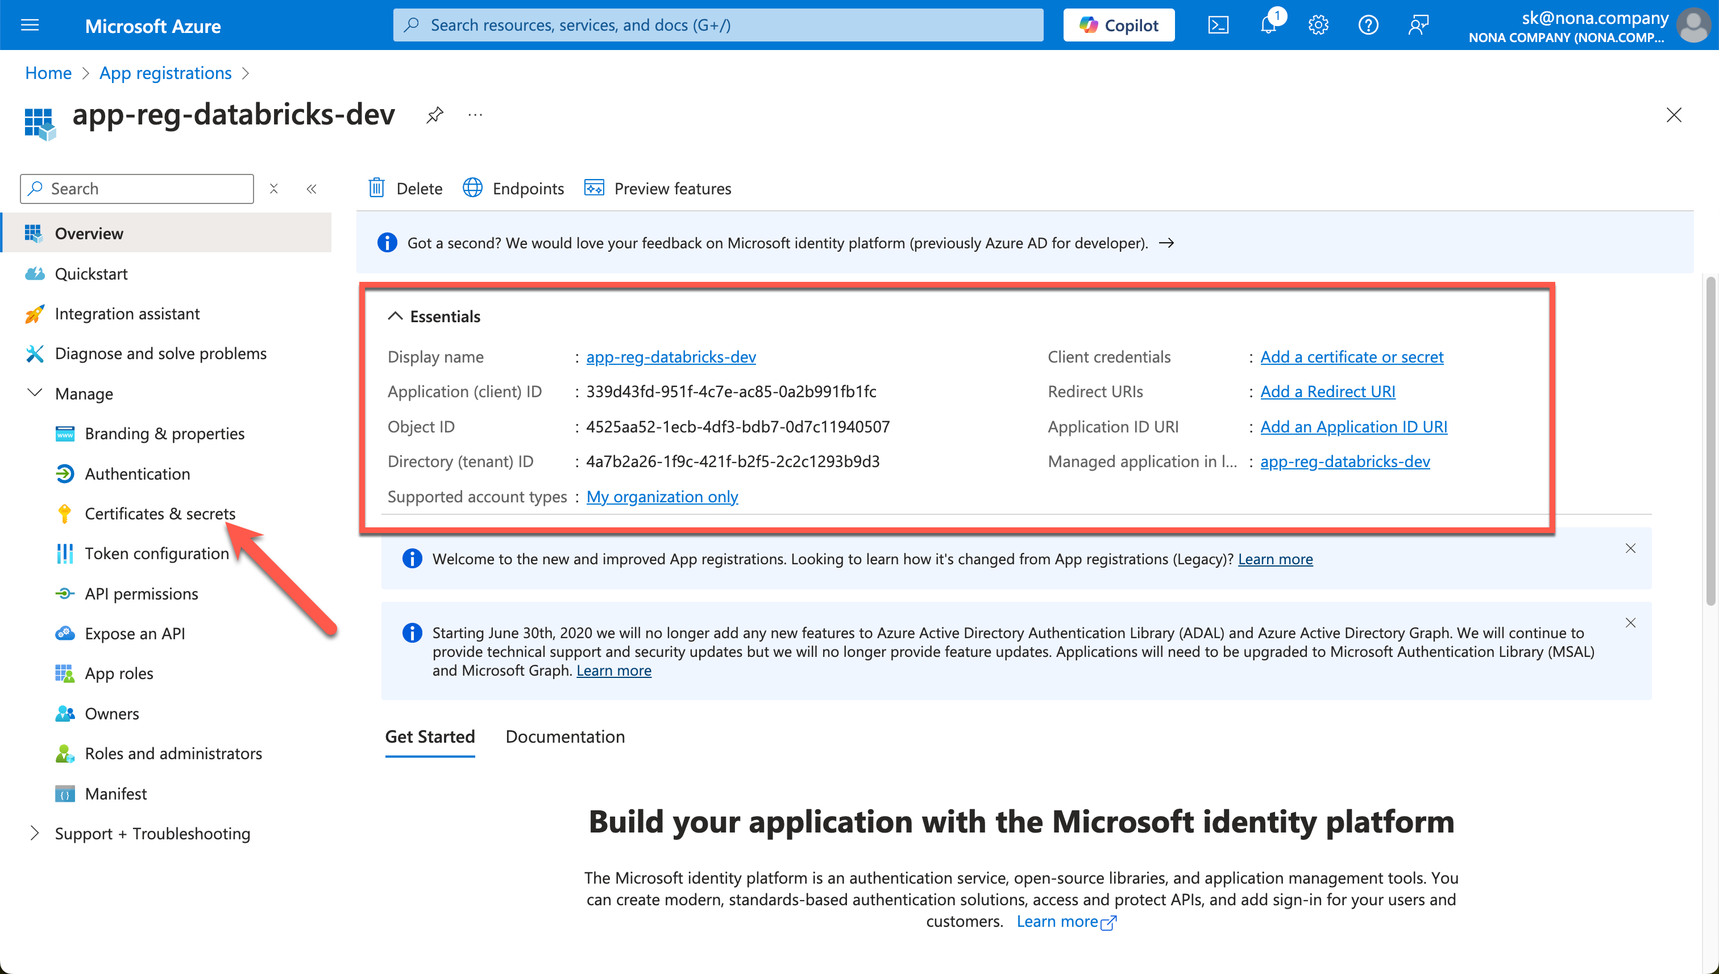Pin app-reg-databricks-dev to dashboard
The height and width of the screenshot is (974, 1719).
[x=435, y=115]
